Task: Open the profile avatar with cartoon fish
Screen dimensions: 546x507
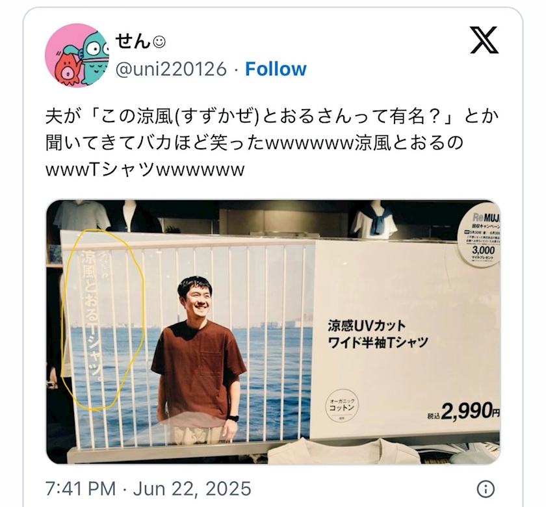Action: pos(77,55)
